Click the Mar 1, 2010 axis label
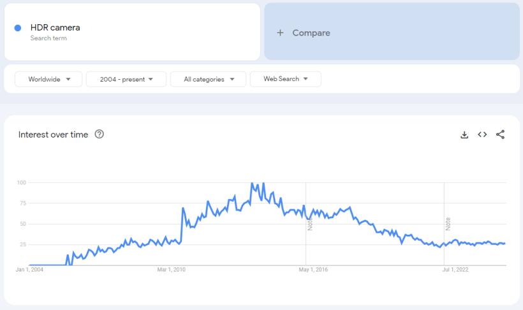Screen dimensions: 523x310 170,270
